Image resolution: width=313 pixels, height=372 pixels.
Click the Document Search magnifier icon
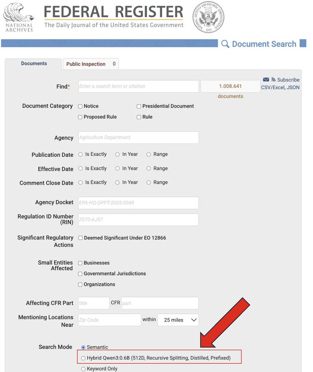pyautogui.click(x=225, y=44)
